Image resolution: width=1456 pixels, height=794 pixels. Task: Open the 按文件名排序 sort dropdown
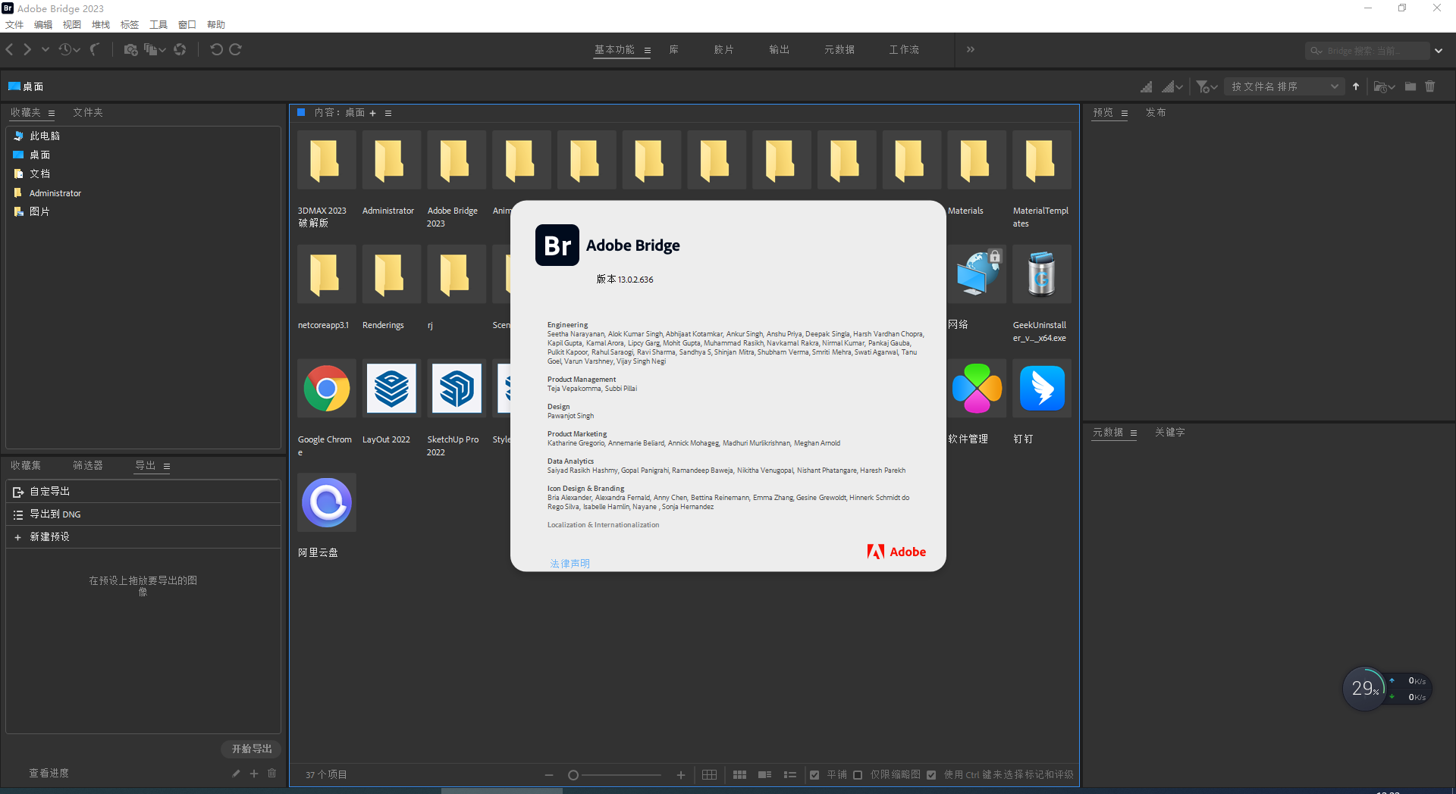tap(1283, 86)
